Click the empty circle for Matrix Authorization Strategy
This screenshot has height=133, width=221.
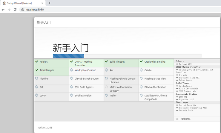tap(106, 87)
